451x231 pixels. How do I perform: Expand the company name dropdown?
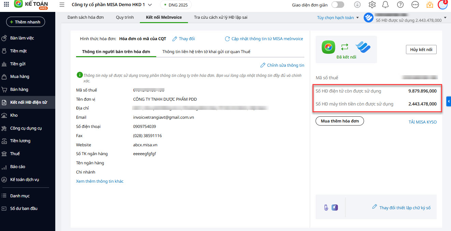tap(150, 5)
